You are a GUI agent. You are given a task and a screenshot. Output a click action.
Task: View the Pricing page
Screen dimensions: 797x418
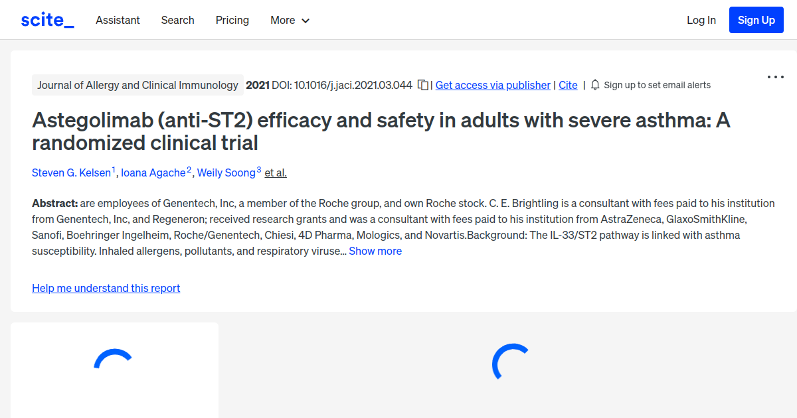232,20
